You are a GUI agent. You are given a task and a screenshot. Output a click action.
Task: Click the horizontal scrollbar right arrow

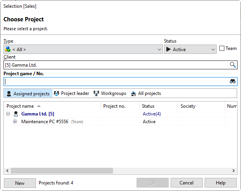click(x=234, y=170)
